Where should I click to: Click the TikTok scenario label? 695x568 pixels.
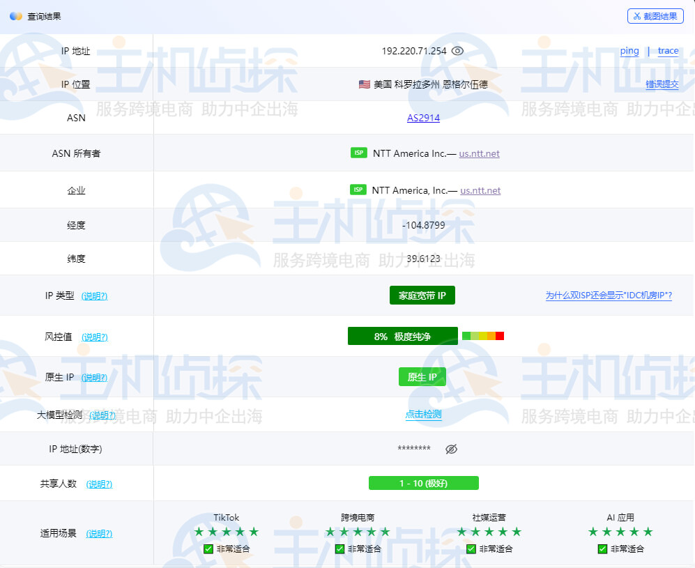coord(227,518)
